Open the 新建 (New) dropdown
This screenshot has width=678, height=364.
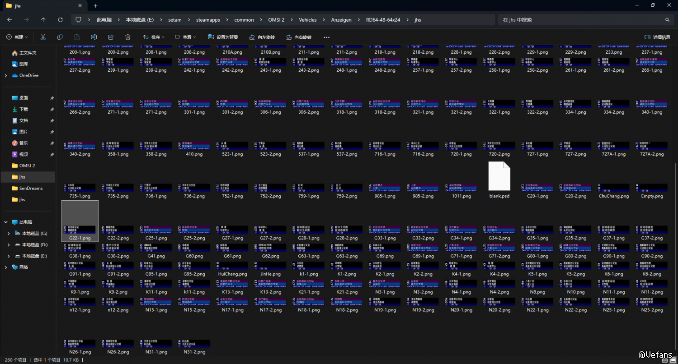click(17, 37)
